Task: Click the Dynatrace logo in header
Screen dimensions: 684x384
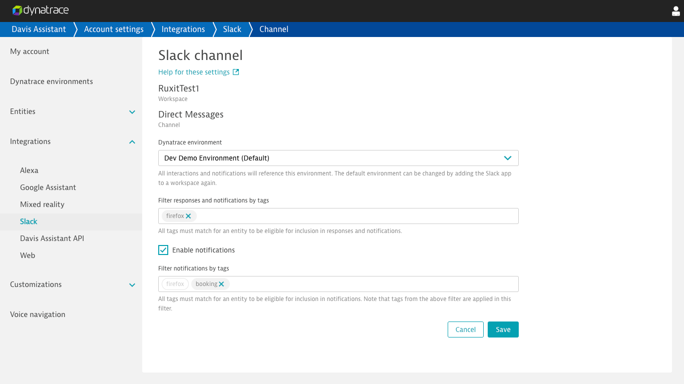Action: click(x=41, y=10)
